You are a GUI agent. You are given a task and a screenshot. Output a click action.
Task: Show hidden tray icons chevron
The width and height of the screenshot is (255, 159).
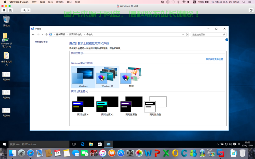point(218,144)
